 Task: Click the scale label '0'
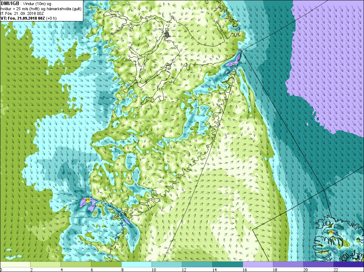tap(1, 270)
